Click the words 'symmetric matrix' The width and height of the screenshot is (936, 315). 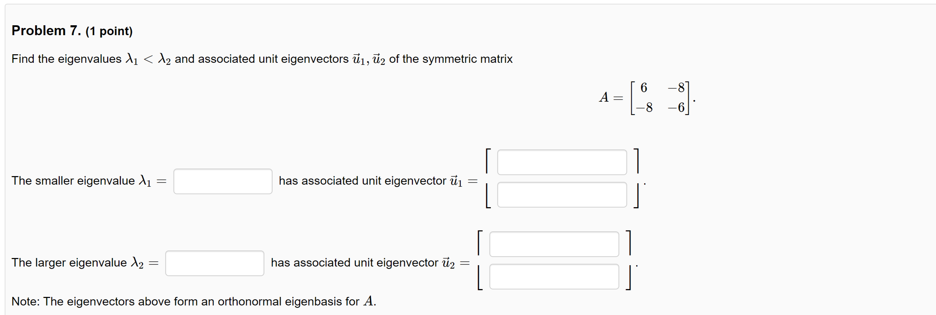point(467,59)
